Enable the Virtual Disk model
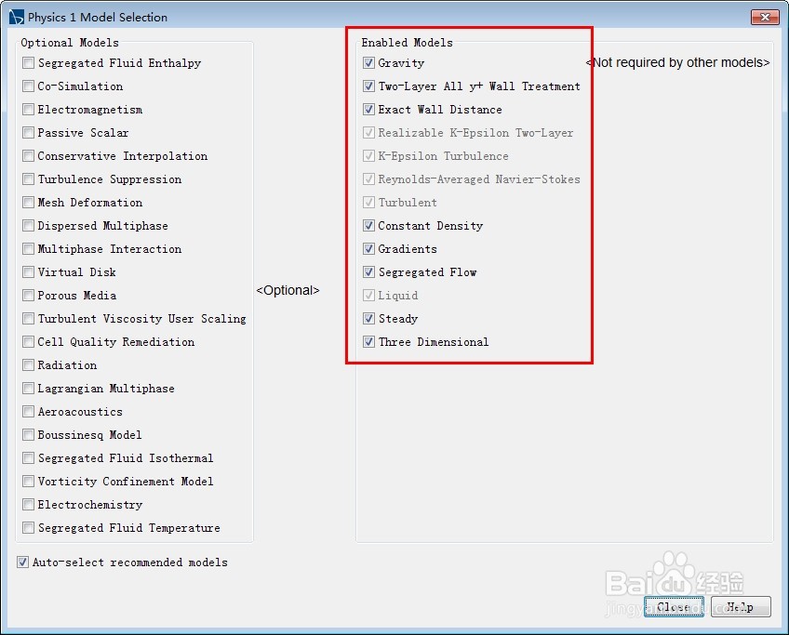The width and height of the screenshot is (789, 635). tap(29, 272)
